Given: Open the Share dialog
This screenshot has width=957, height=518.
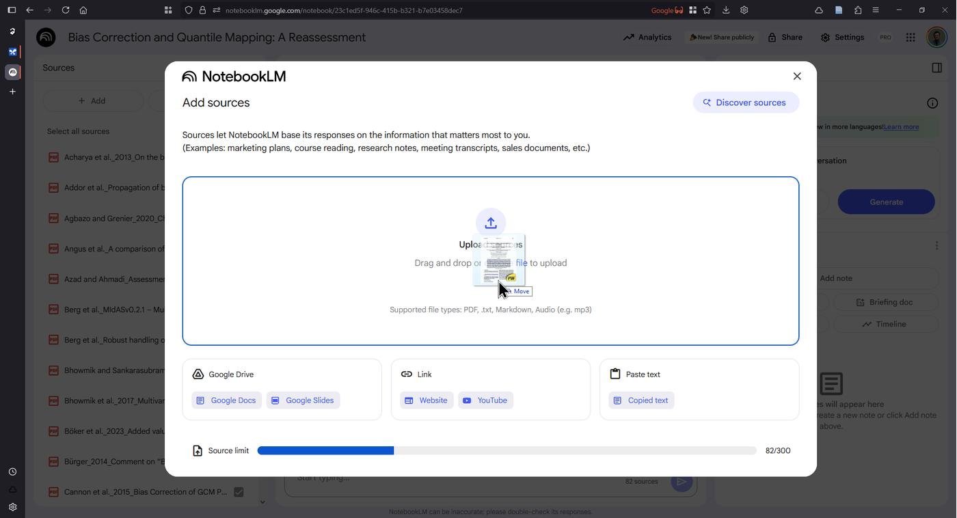Looking at the screenshot, I should pyautogui.click(x=785, y=38).
